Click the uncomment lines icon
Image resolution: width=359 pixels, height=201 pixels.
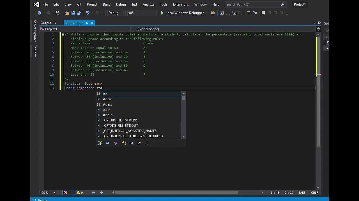coord(255,13)
